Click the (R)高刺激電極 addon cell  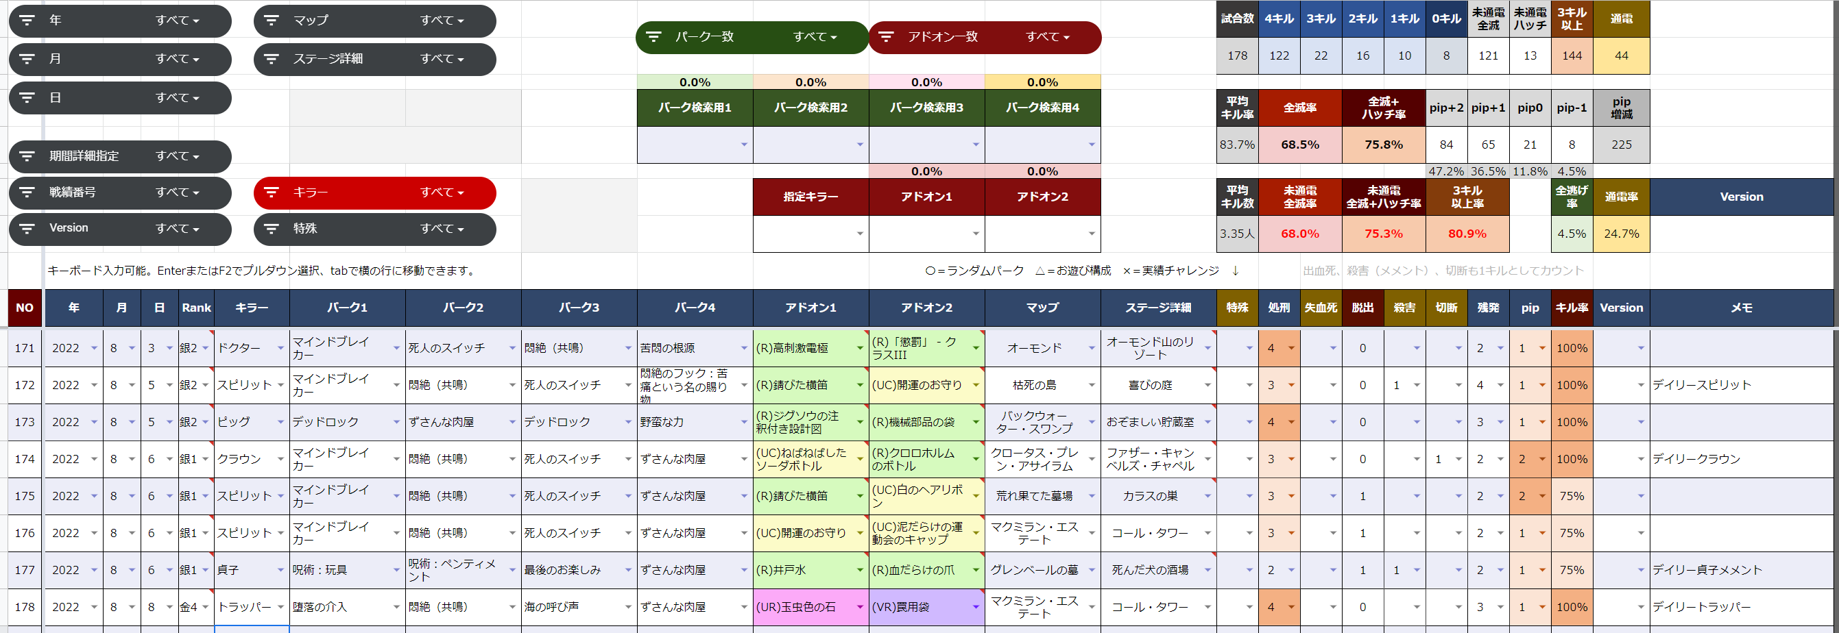[x=810, y=348]
